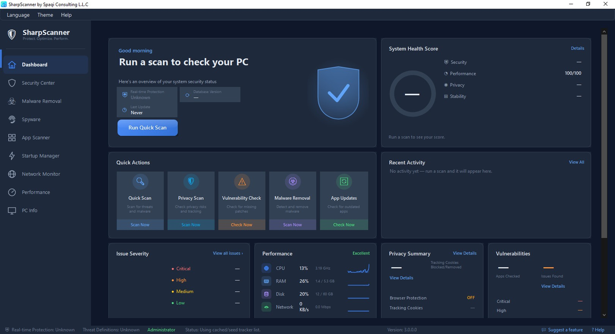Click the large blue checkmark shield

coord(339,93)
